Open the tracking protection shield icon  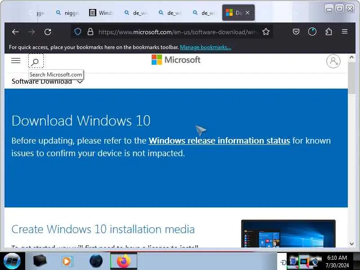[x=78, y=31]
